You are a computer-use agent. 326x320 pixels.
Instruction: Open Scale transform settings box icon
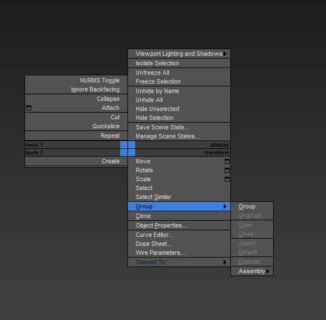(x=227, y=179)
